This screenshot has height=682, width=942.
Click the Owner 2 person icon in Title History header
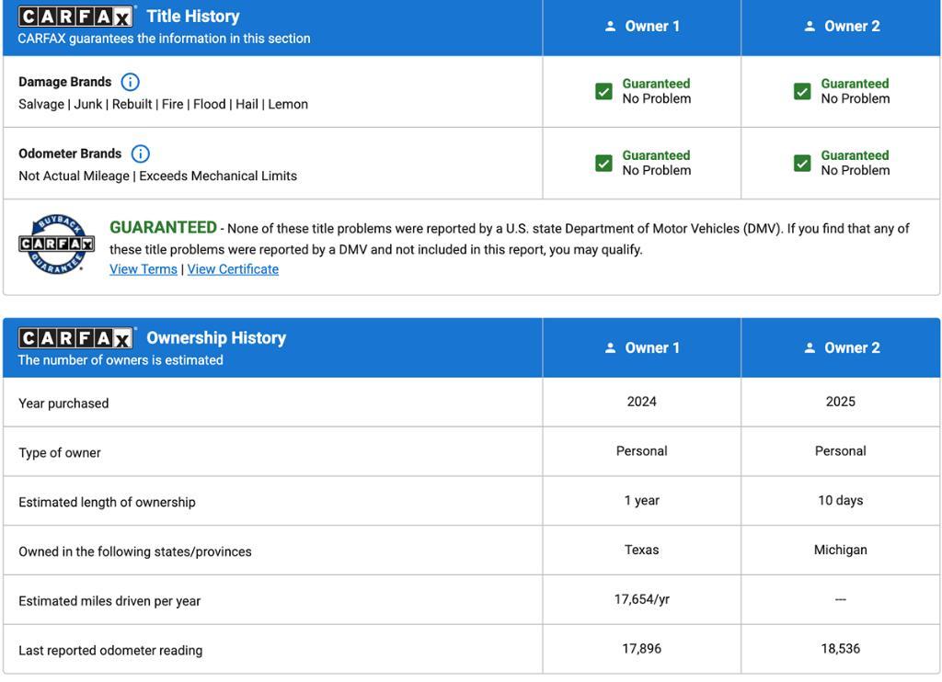click(810, 27)
